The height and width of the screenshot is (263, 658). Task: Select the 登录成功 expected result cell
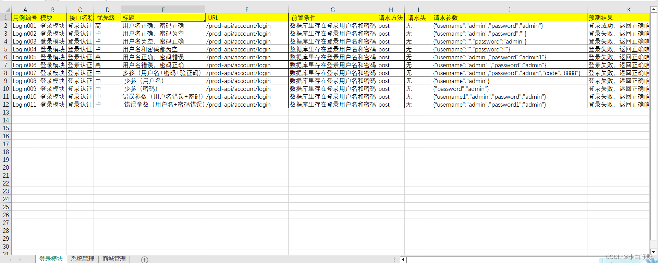click(618, 25)
